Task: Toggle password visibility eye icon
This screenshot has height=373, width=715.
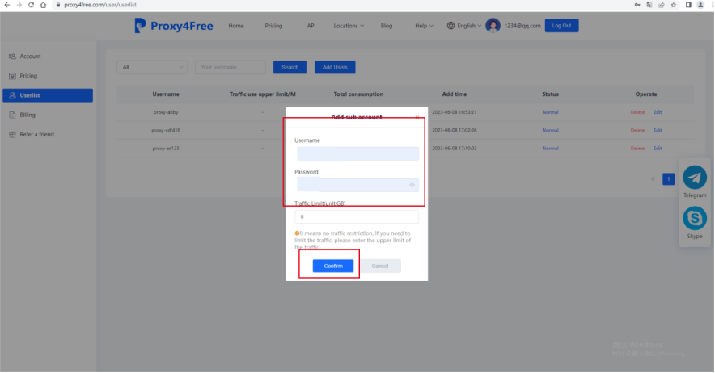Action: (x=412, y=186)
